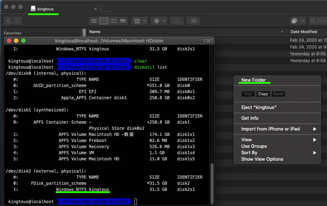Screen dimensions: 327x206
Task: Sort files by Date Modified column header
Action: tap(304, 32)
